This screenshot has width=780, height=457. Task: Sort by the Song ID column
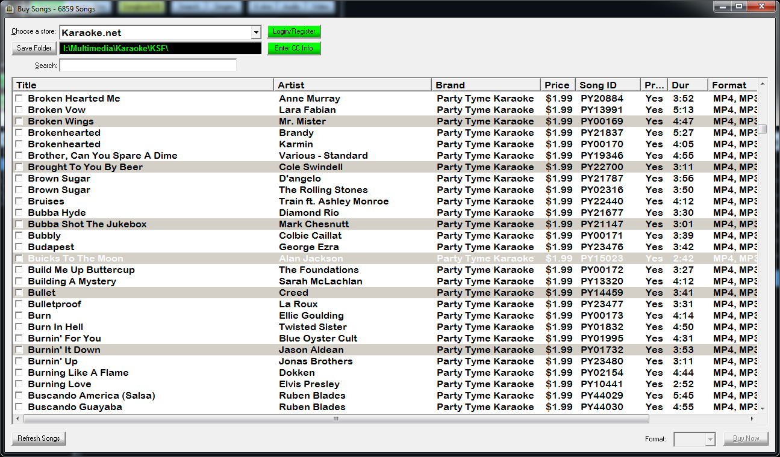[607, 85]
